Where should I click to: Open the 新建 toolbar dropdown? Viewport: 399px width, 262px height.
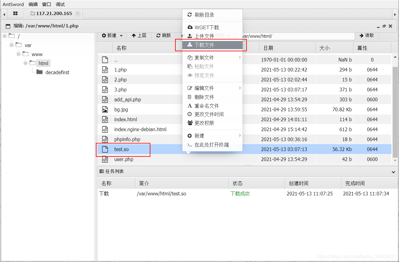[x=112, y=35]
